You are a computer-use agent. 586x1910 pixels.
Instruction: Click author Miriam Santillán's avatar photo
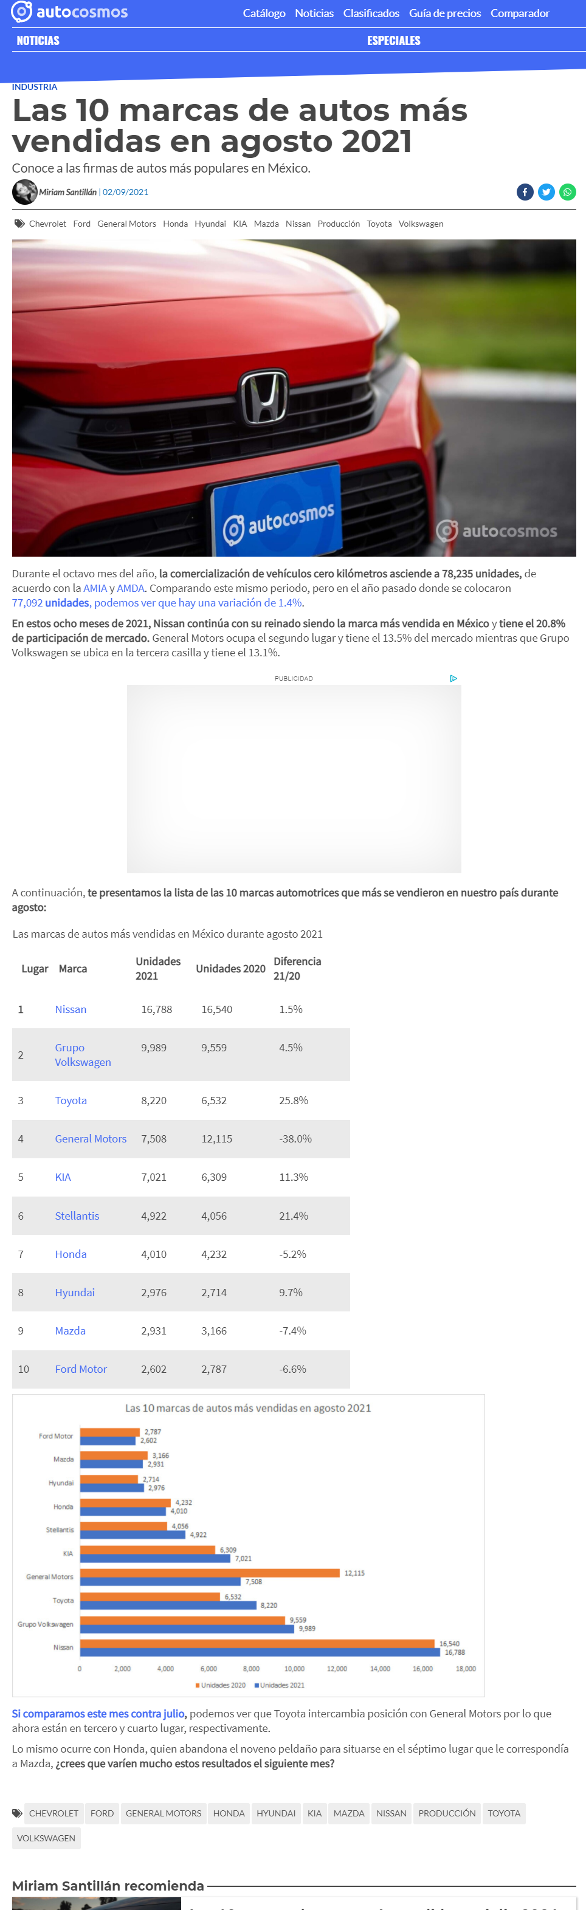tap(24, 192)
